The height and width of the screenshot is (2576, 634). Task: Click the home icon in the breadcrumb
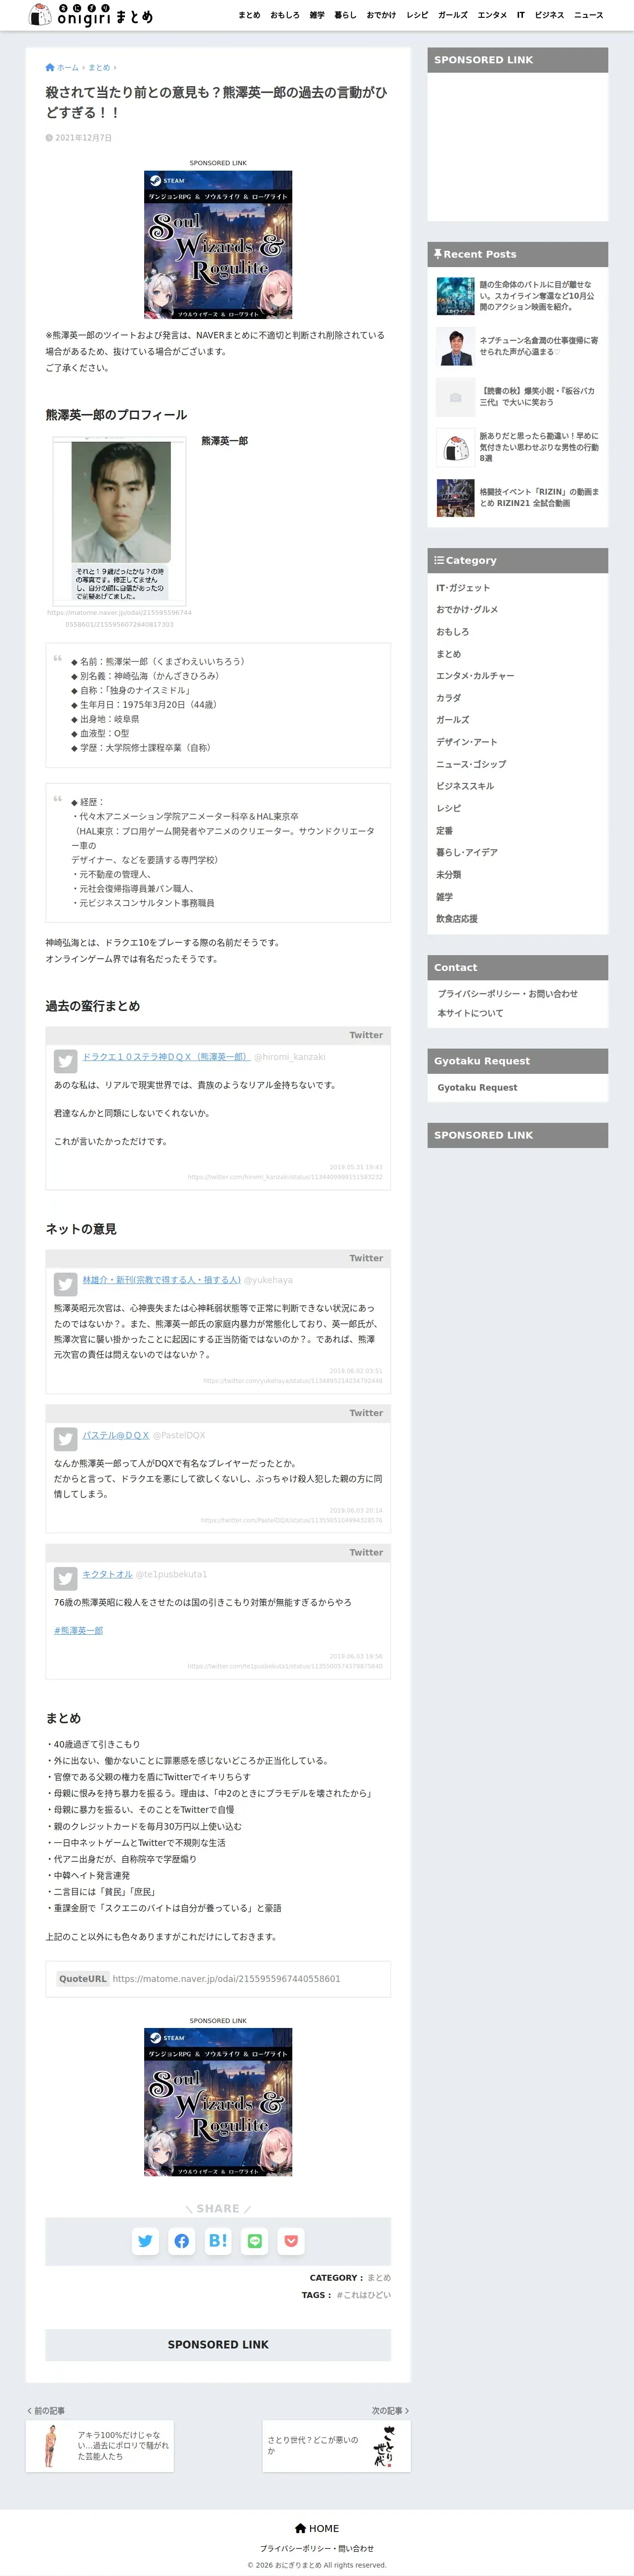[x=50, y=68]
